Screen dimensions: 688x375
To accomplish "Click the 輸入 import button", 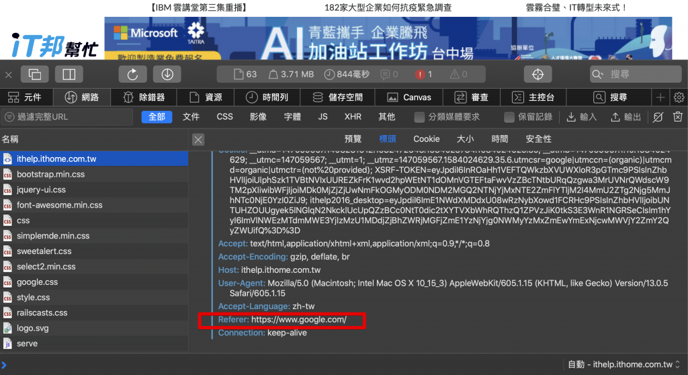I will tap(582, 117).
